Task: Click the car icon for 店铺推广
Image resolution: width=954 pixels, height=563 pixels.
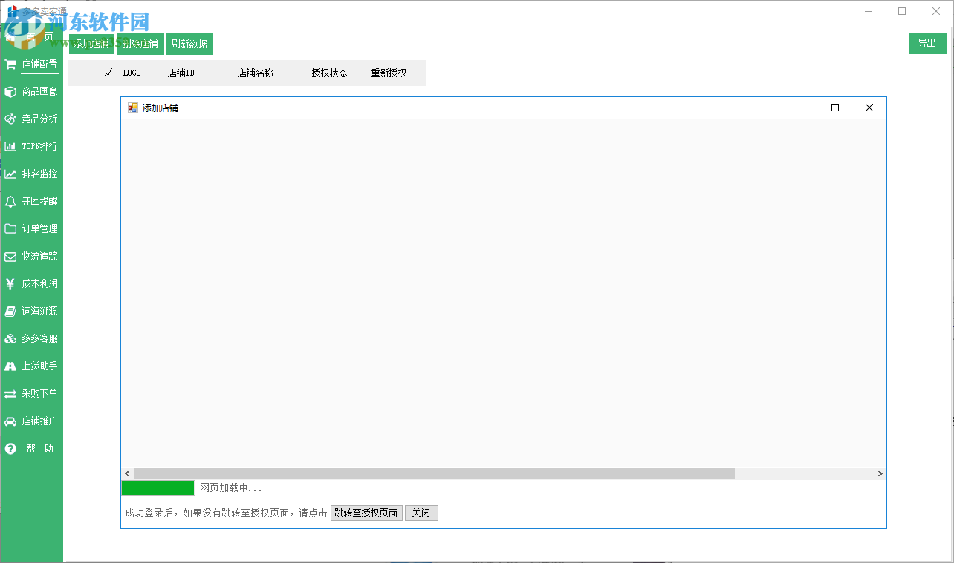Action: click(10, 421)
